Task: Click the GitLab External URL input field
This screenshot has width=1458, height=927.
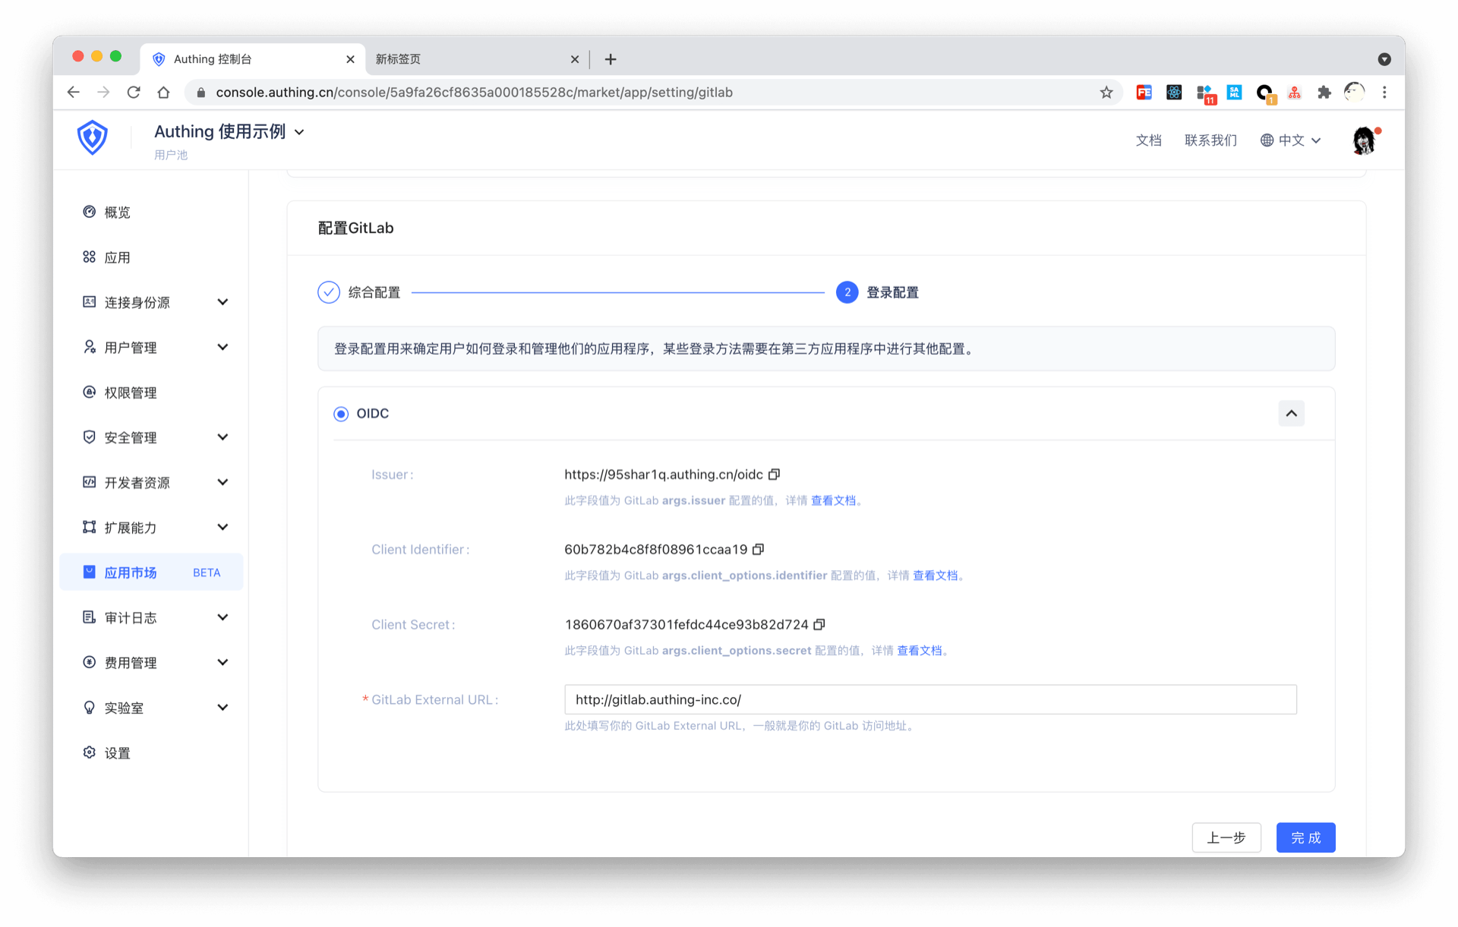Action: (930, 699)
